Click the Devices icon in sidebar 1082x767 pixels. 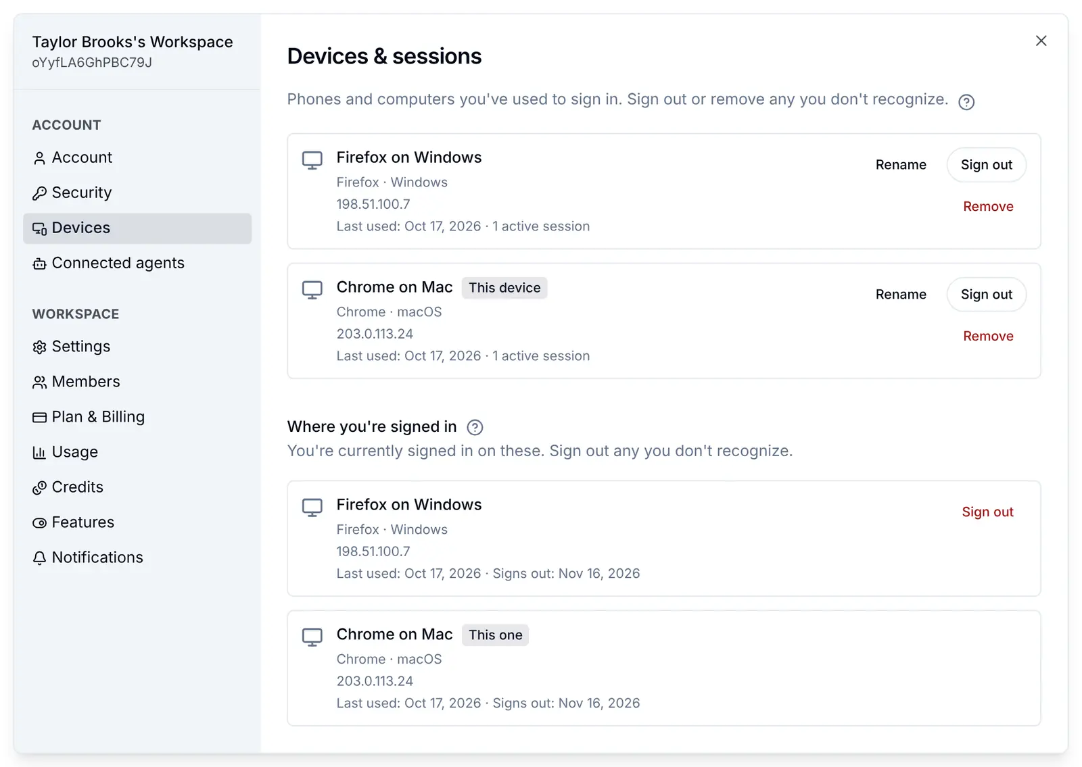click(39, 228)
